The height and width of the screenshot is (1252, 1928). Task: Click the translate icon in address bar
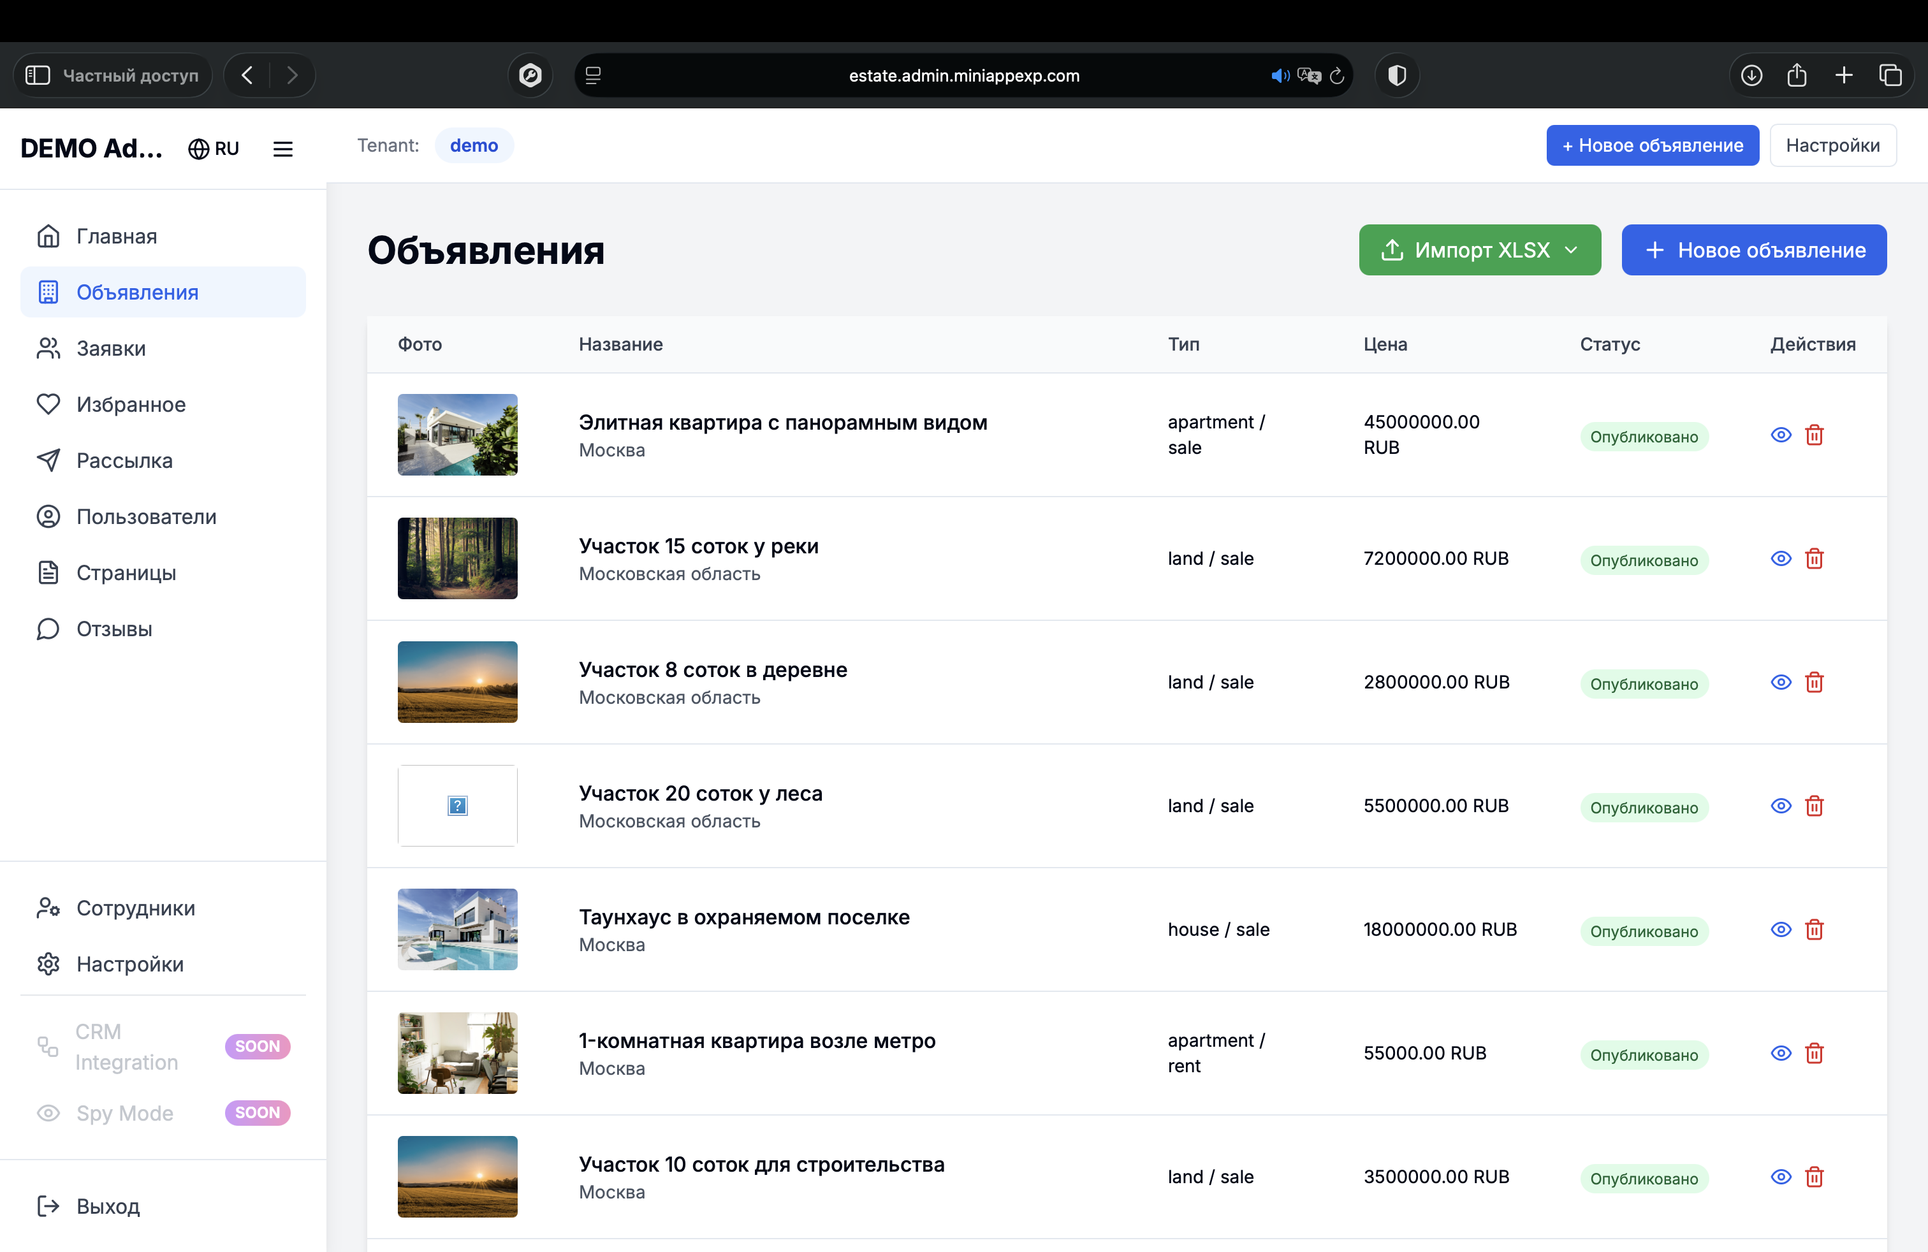1308,75
